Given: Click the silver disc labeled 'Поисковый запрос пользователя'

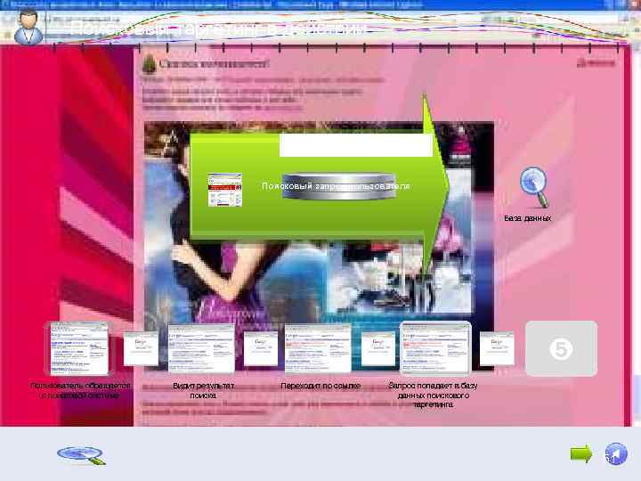Looking at the screenshot, I should click(339, 186).
